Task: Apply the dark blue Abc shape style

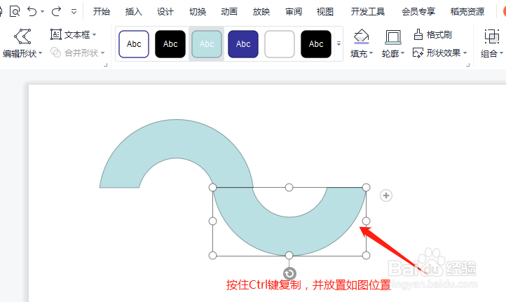Action: [x=243, y=44]
